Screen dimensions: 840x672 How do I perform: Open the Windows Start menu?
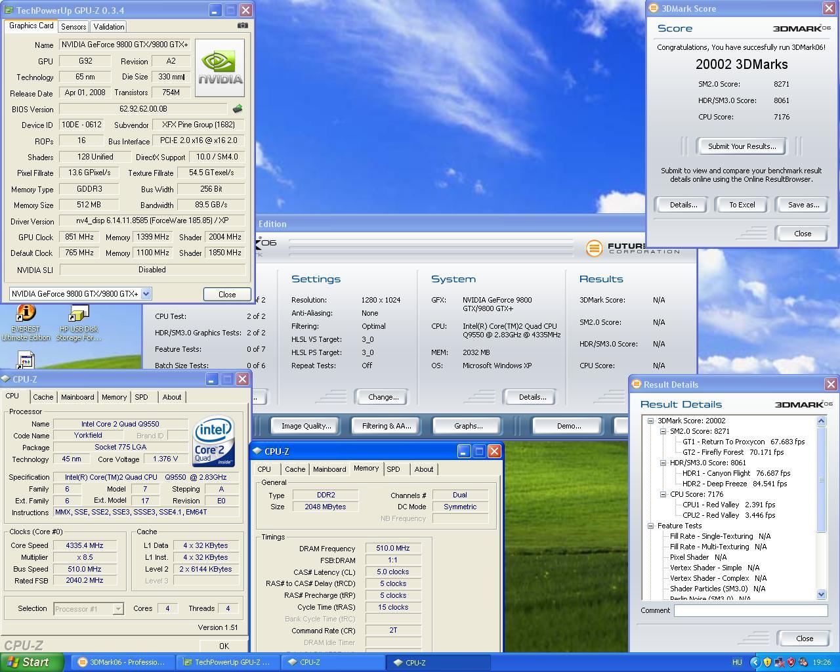pos(32,662)
